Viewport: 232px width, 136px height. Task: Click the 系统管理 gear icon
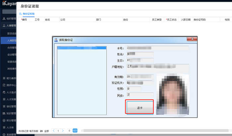click(x=4, y=134)
